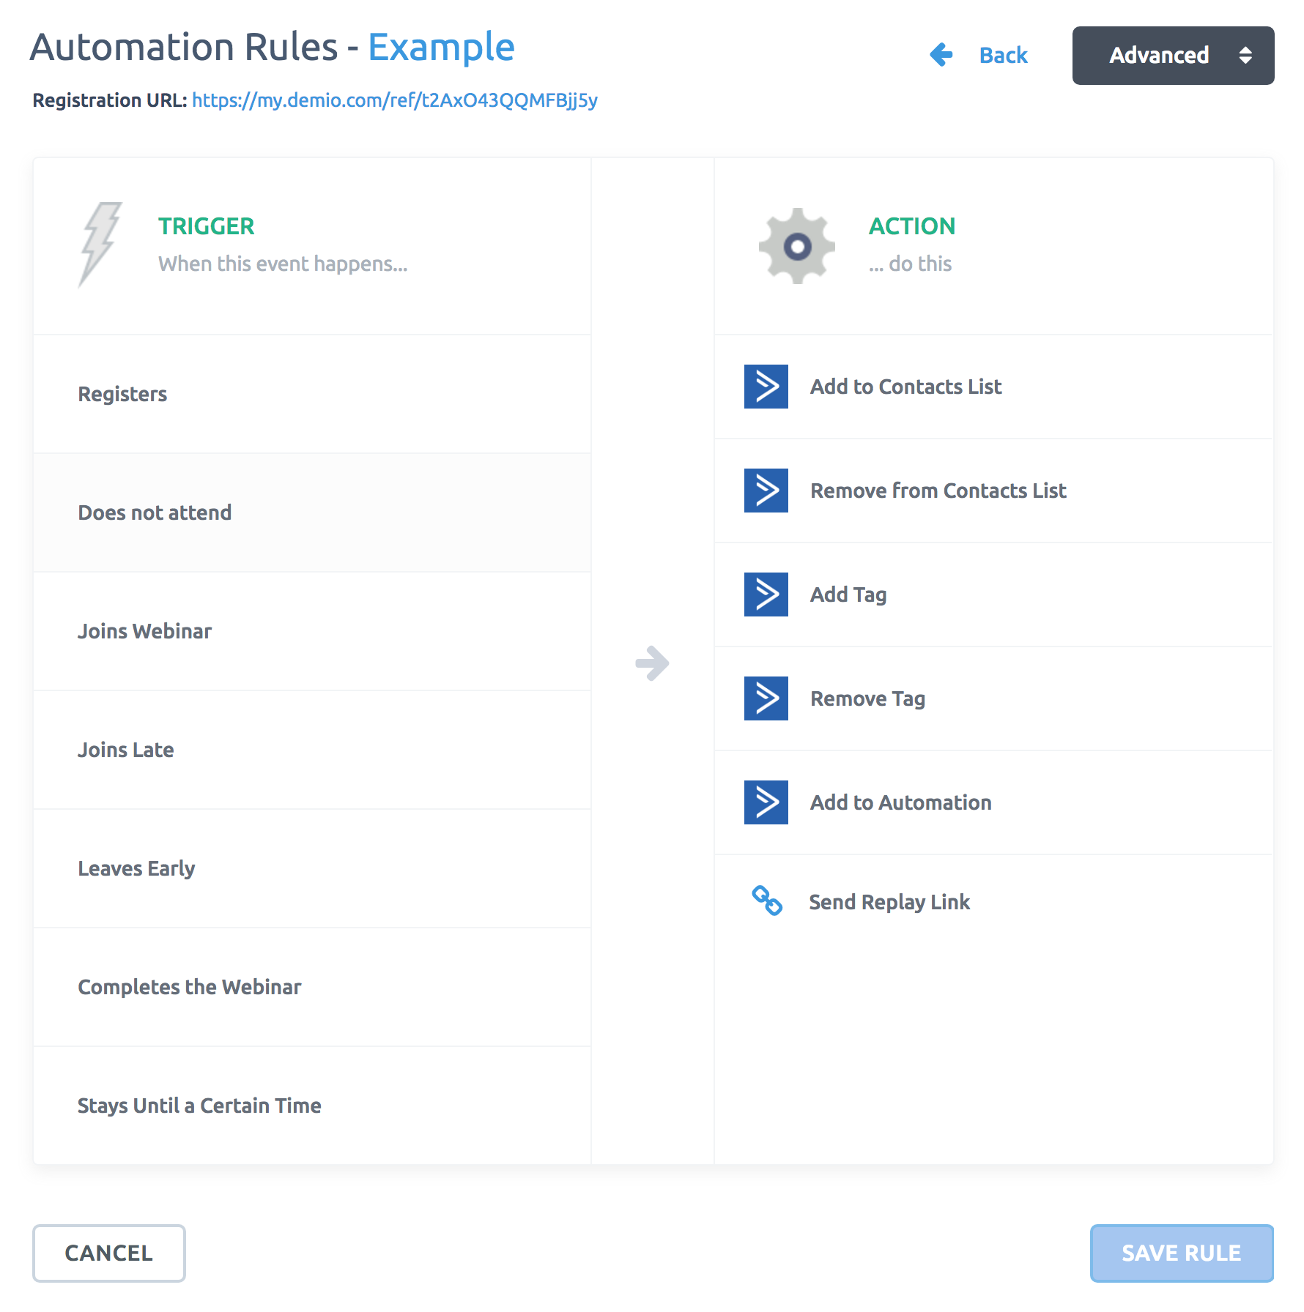Click the ActiveCampaign icon beside Remove from Contacts List
This screenshot has width=1304, height=1312.
[x=766, y=491]
